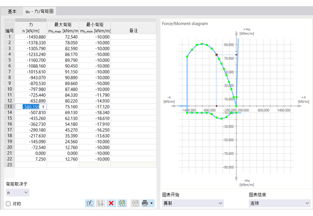Select the φx - 力/弯矩图 tab

[40, 11]
